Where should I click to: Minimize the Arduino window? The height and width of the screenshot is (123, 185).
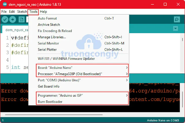153,4
